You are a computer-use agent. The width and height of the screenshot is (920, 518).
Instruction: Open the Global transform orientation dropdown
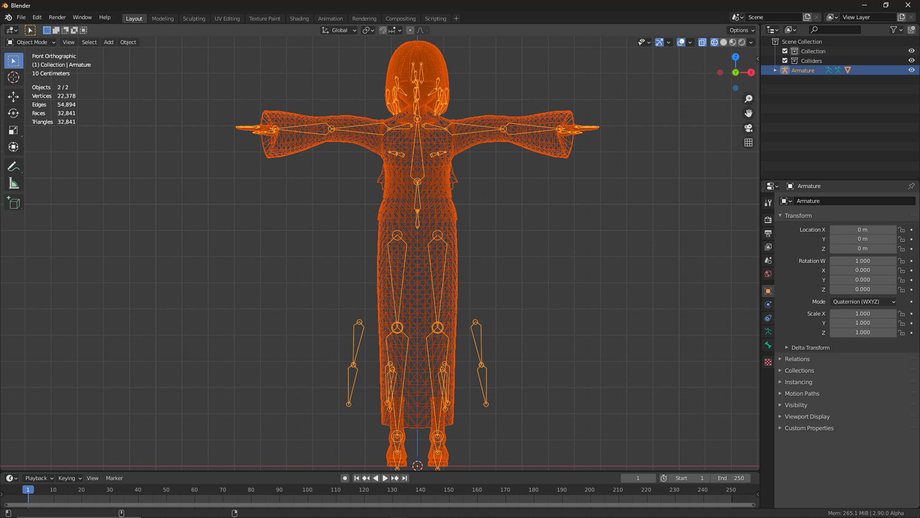click(339, 30)
